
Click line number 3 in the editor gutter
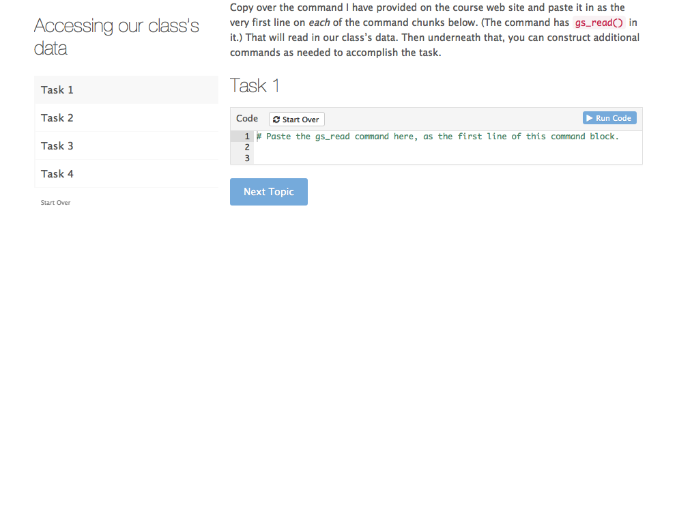point(247,158)
